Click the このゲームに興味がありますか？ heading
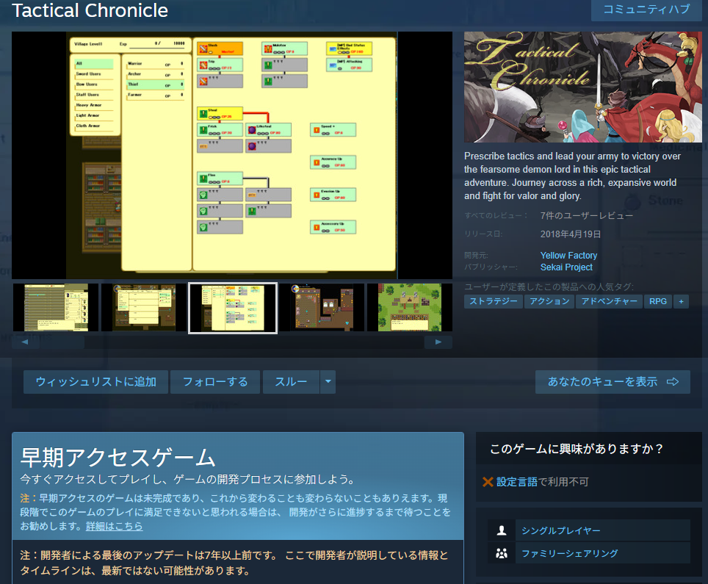Screen dimensions: 708x584 pos(577,449)
